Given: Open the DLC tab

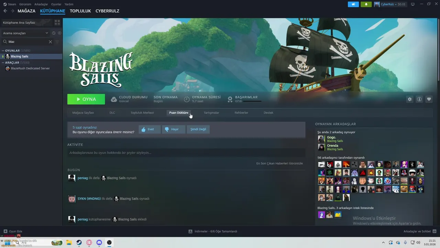Looking at the screenshot, I should click(x=112, y=113).
